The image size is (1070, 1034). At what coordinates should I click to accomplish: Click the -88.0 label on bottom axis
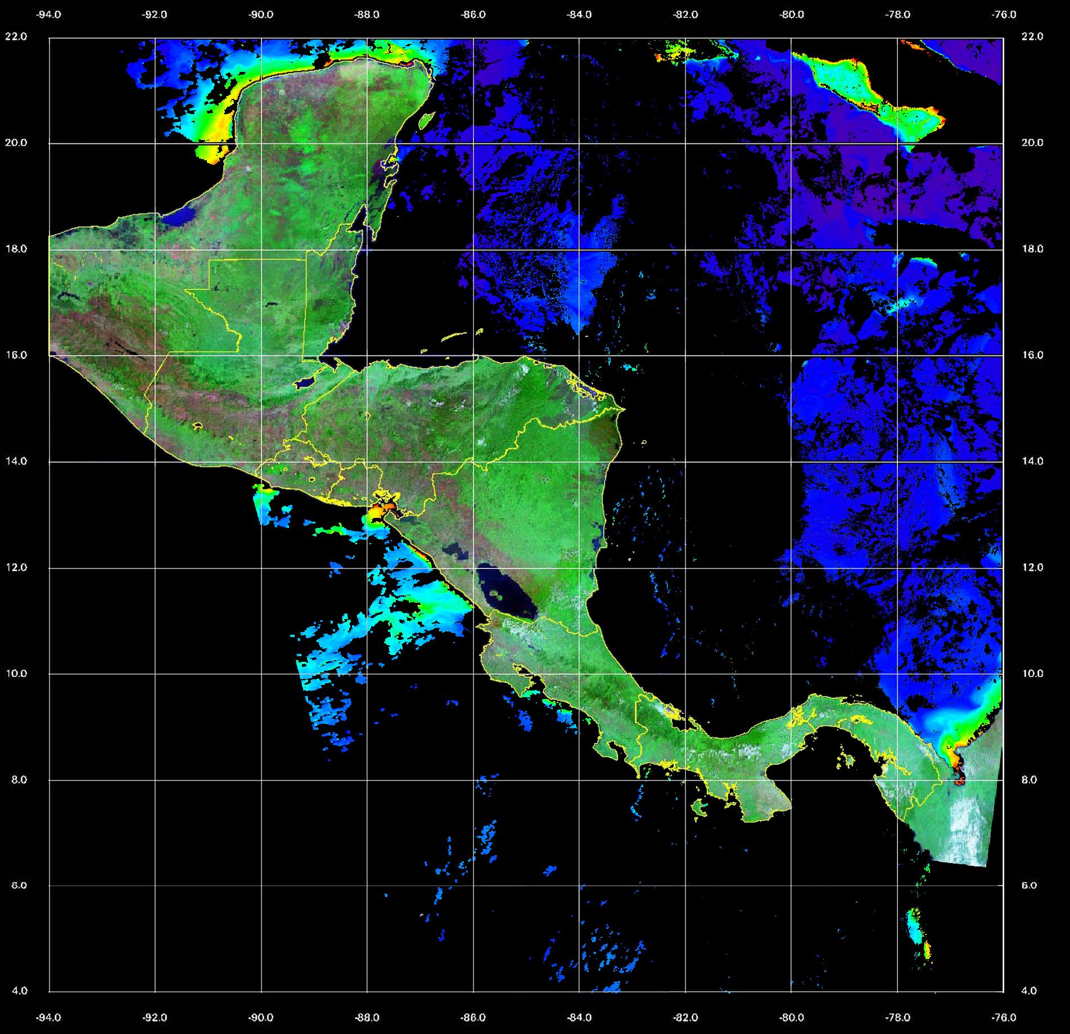pyautogui.click(x=367, y=1017)
